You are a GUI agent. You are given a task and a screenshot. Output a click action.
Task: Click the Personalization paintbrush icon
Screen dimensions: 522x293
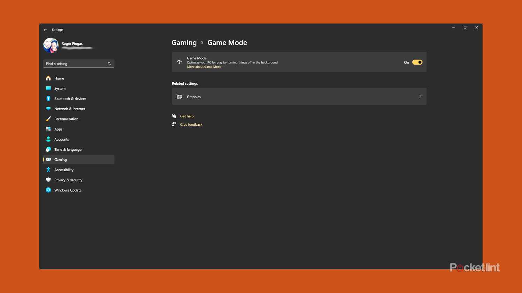[x=48, y=119]
